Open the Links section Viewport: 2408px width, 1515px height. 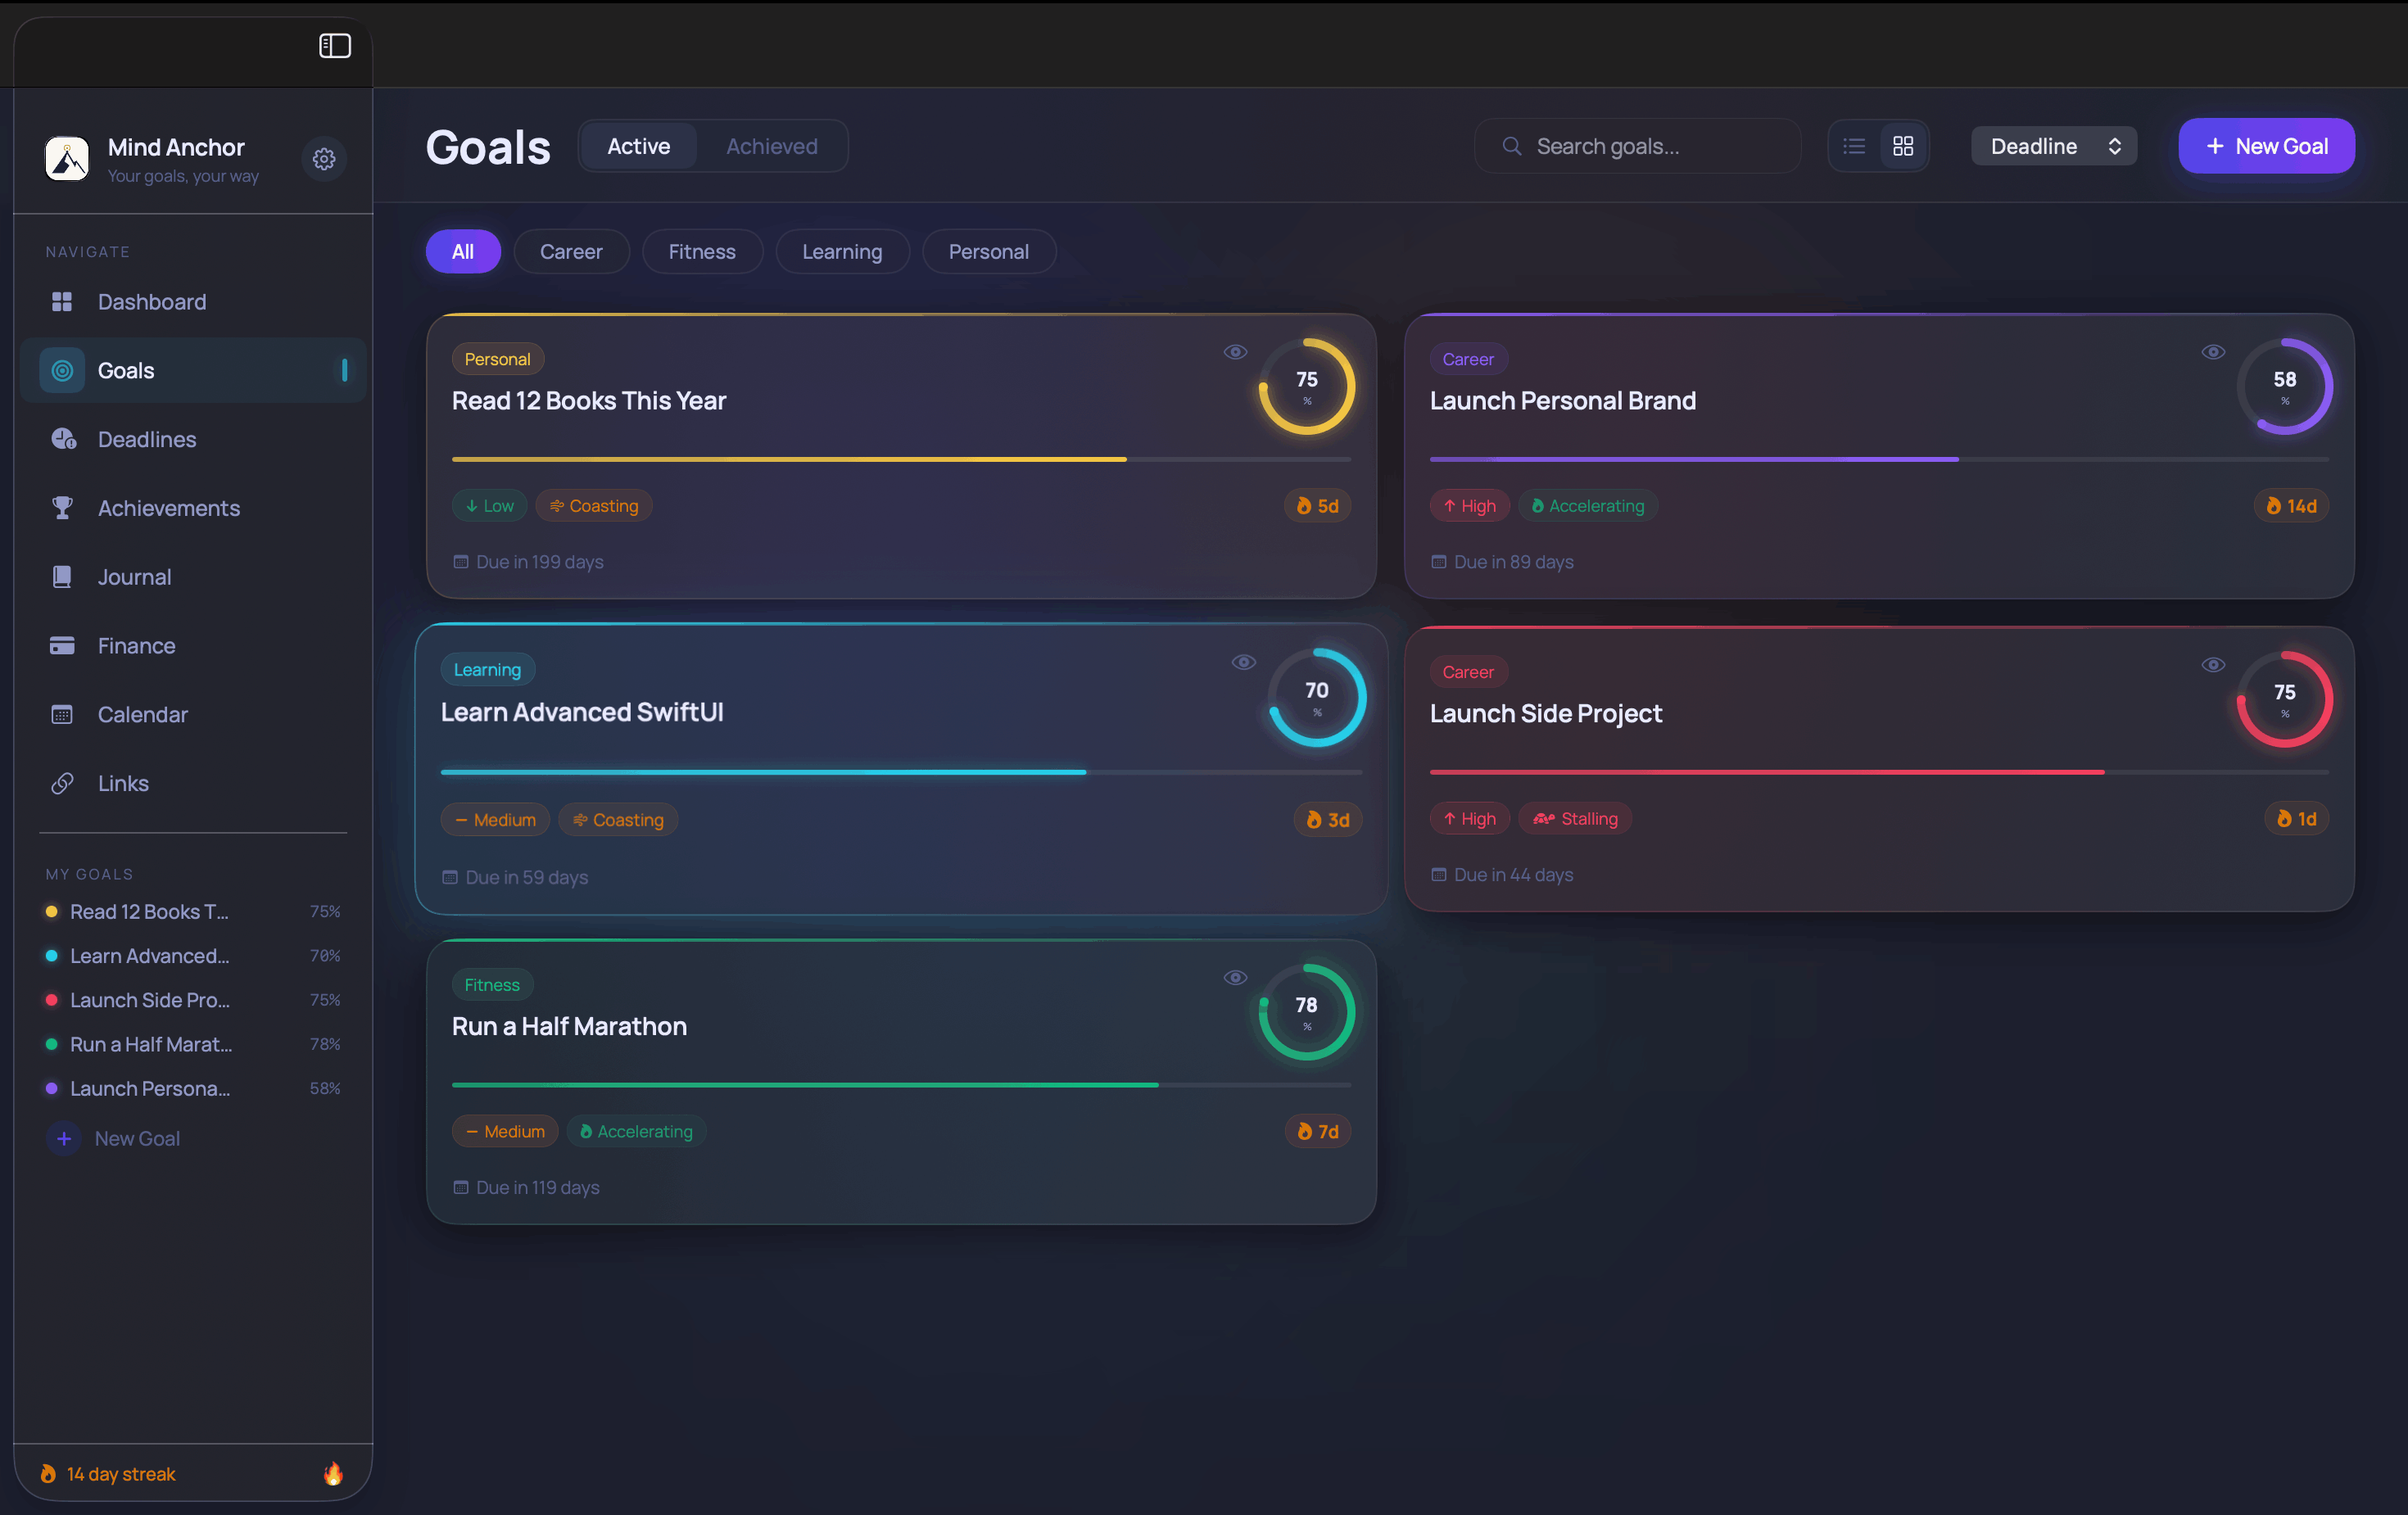pyautogui.click(x=193, y=784)
